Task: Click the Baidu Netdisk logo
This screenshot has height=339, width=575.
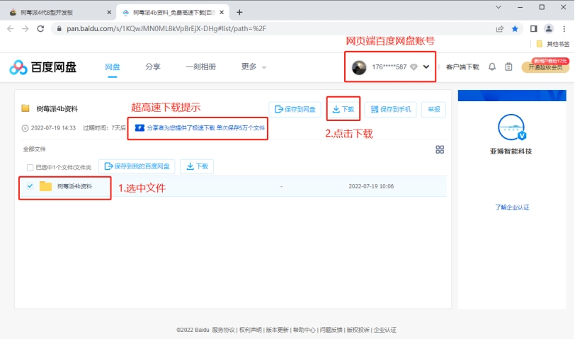Action: tap(43, 67)
